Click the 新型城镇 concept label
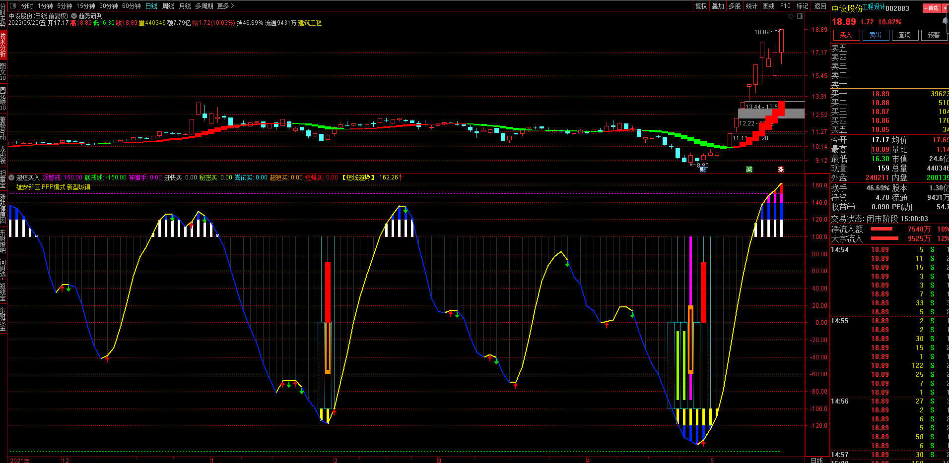The height and width of the screenshot is (463, 949). 78,187
